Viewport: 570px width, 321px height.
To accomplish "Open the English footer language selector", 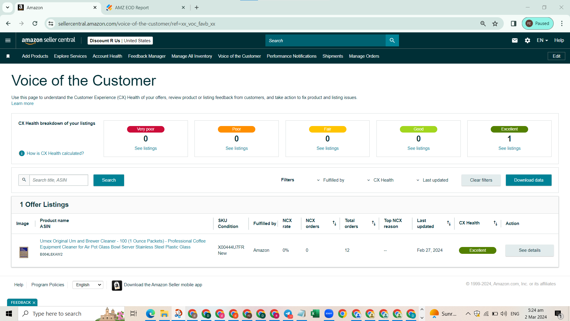I will click(88, 285).
